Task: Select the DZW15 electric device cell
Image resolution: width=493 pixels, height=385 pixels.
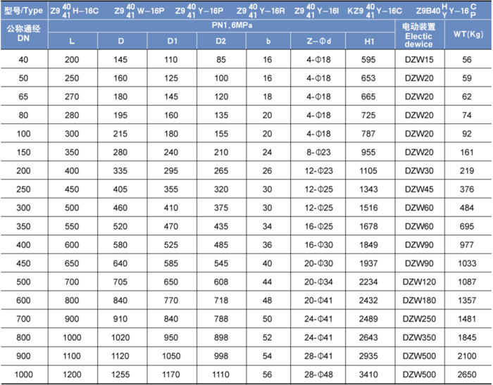Action: [419, 61]
